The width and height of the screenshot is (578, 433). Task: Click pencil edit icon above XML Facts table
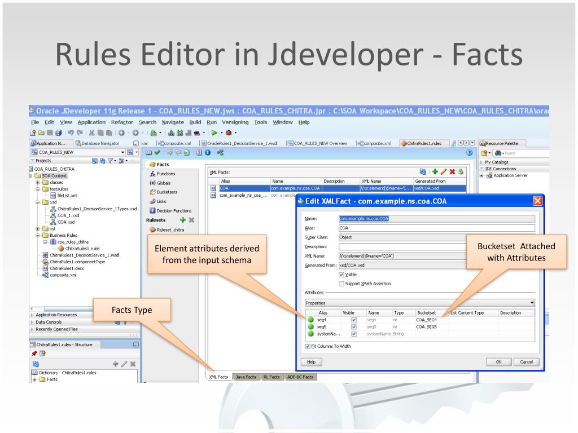click(x=444, y=171)
